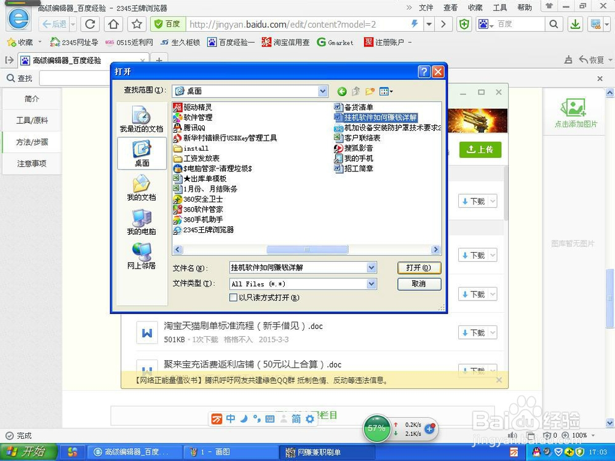Click the 后退 back button in the browser
The image size is (615, 461).
tap(54, 25)
